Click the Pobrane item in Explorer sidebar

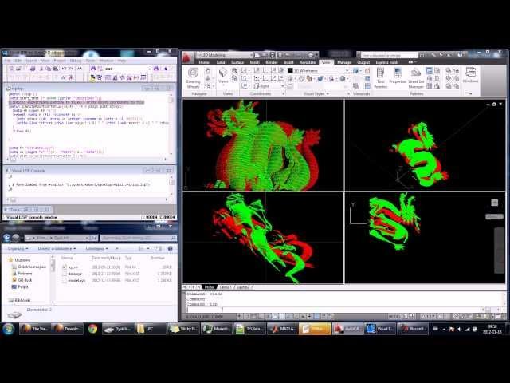tap(22, 274)
